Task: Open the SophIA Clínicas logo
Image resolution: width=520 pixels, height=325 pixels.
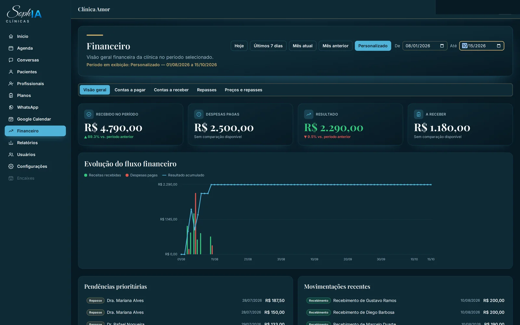Action: (x=24, y=14)
